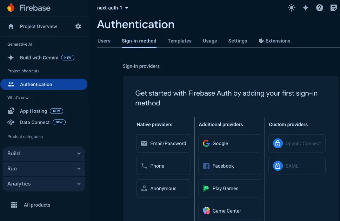
Task: Select Email/Password native provider
Action: click(164, 143)
